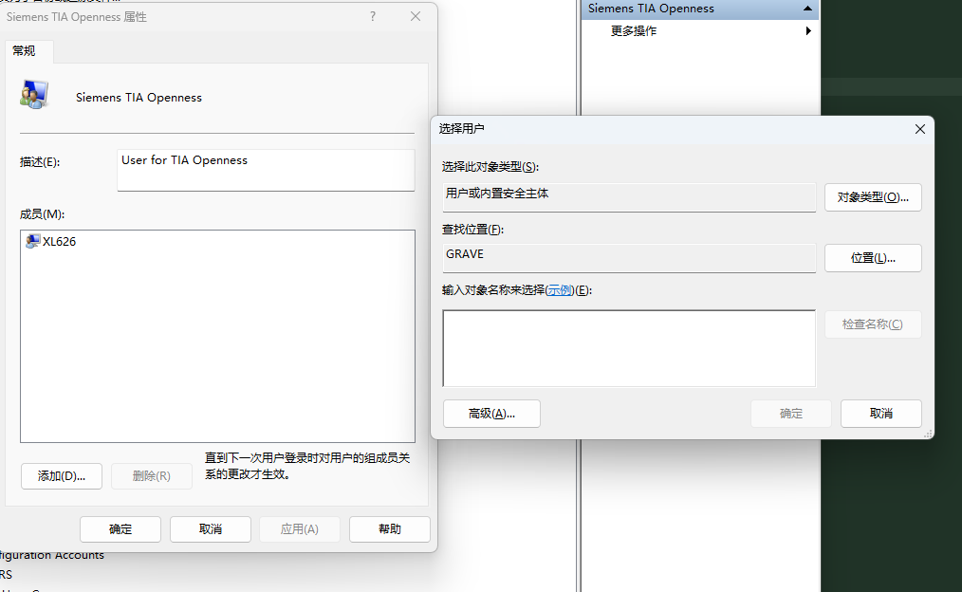The height and width of the screenshot is (592, 962).
Task: Select XL626 in the members list
Action: [59, 242]
